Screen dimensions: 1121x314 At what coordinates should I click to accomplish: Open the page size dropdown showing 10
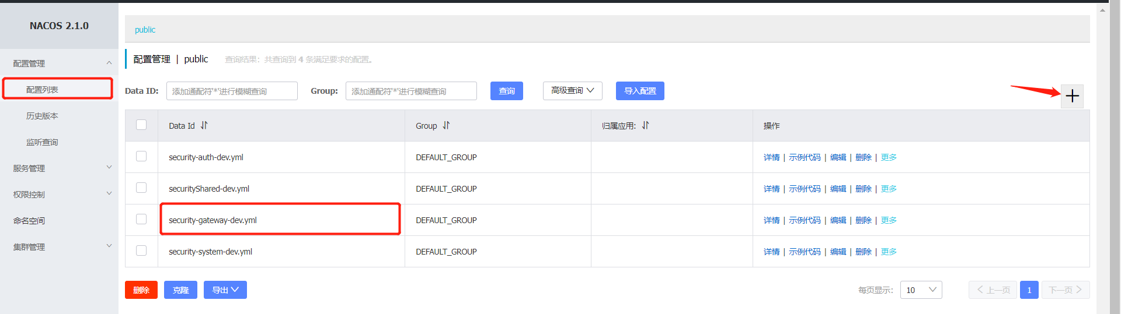pyautogui.click(x=921, y=290)
